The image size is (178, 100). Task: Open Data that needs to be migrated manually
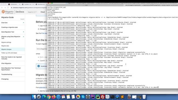pyautogui.click(x=11, y=58)
